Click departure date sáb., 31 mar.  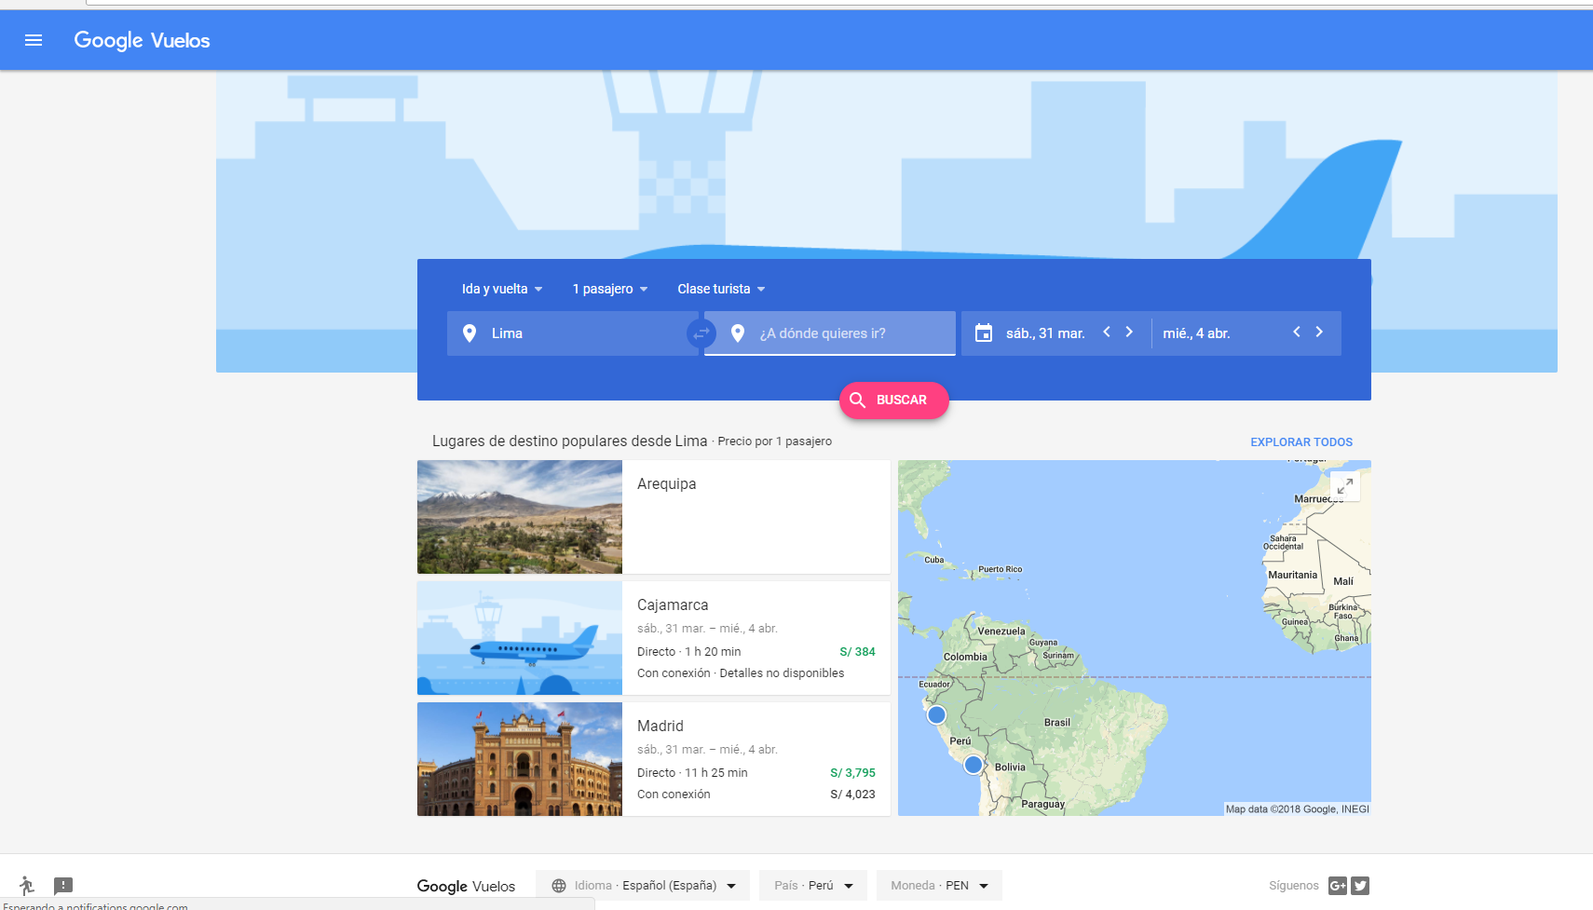pyautogui.click(x=1045, y=333)
